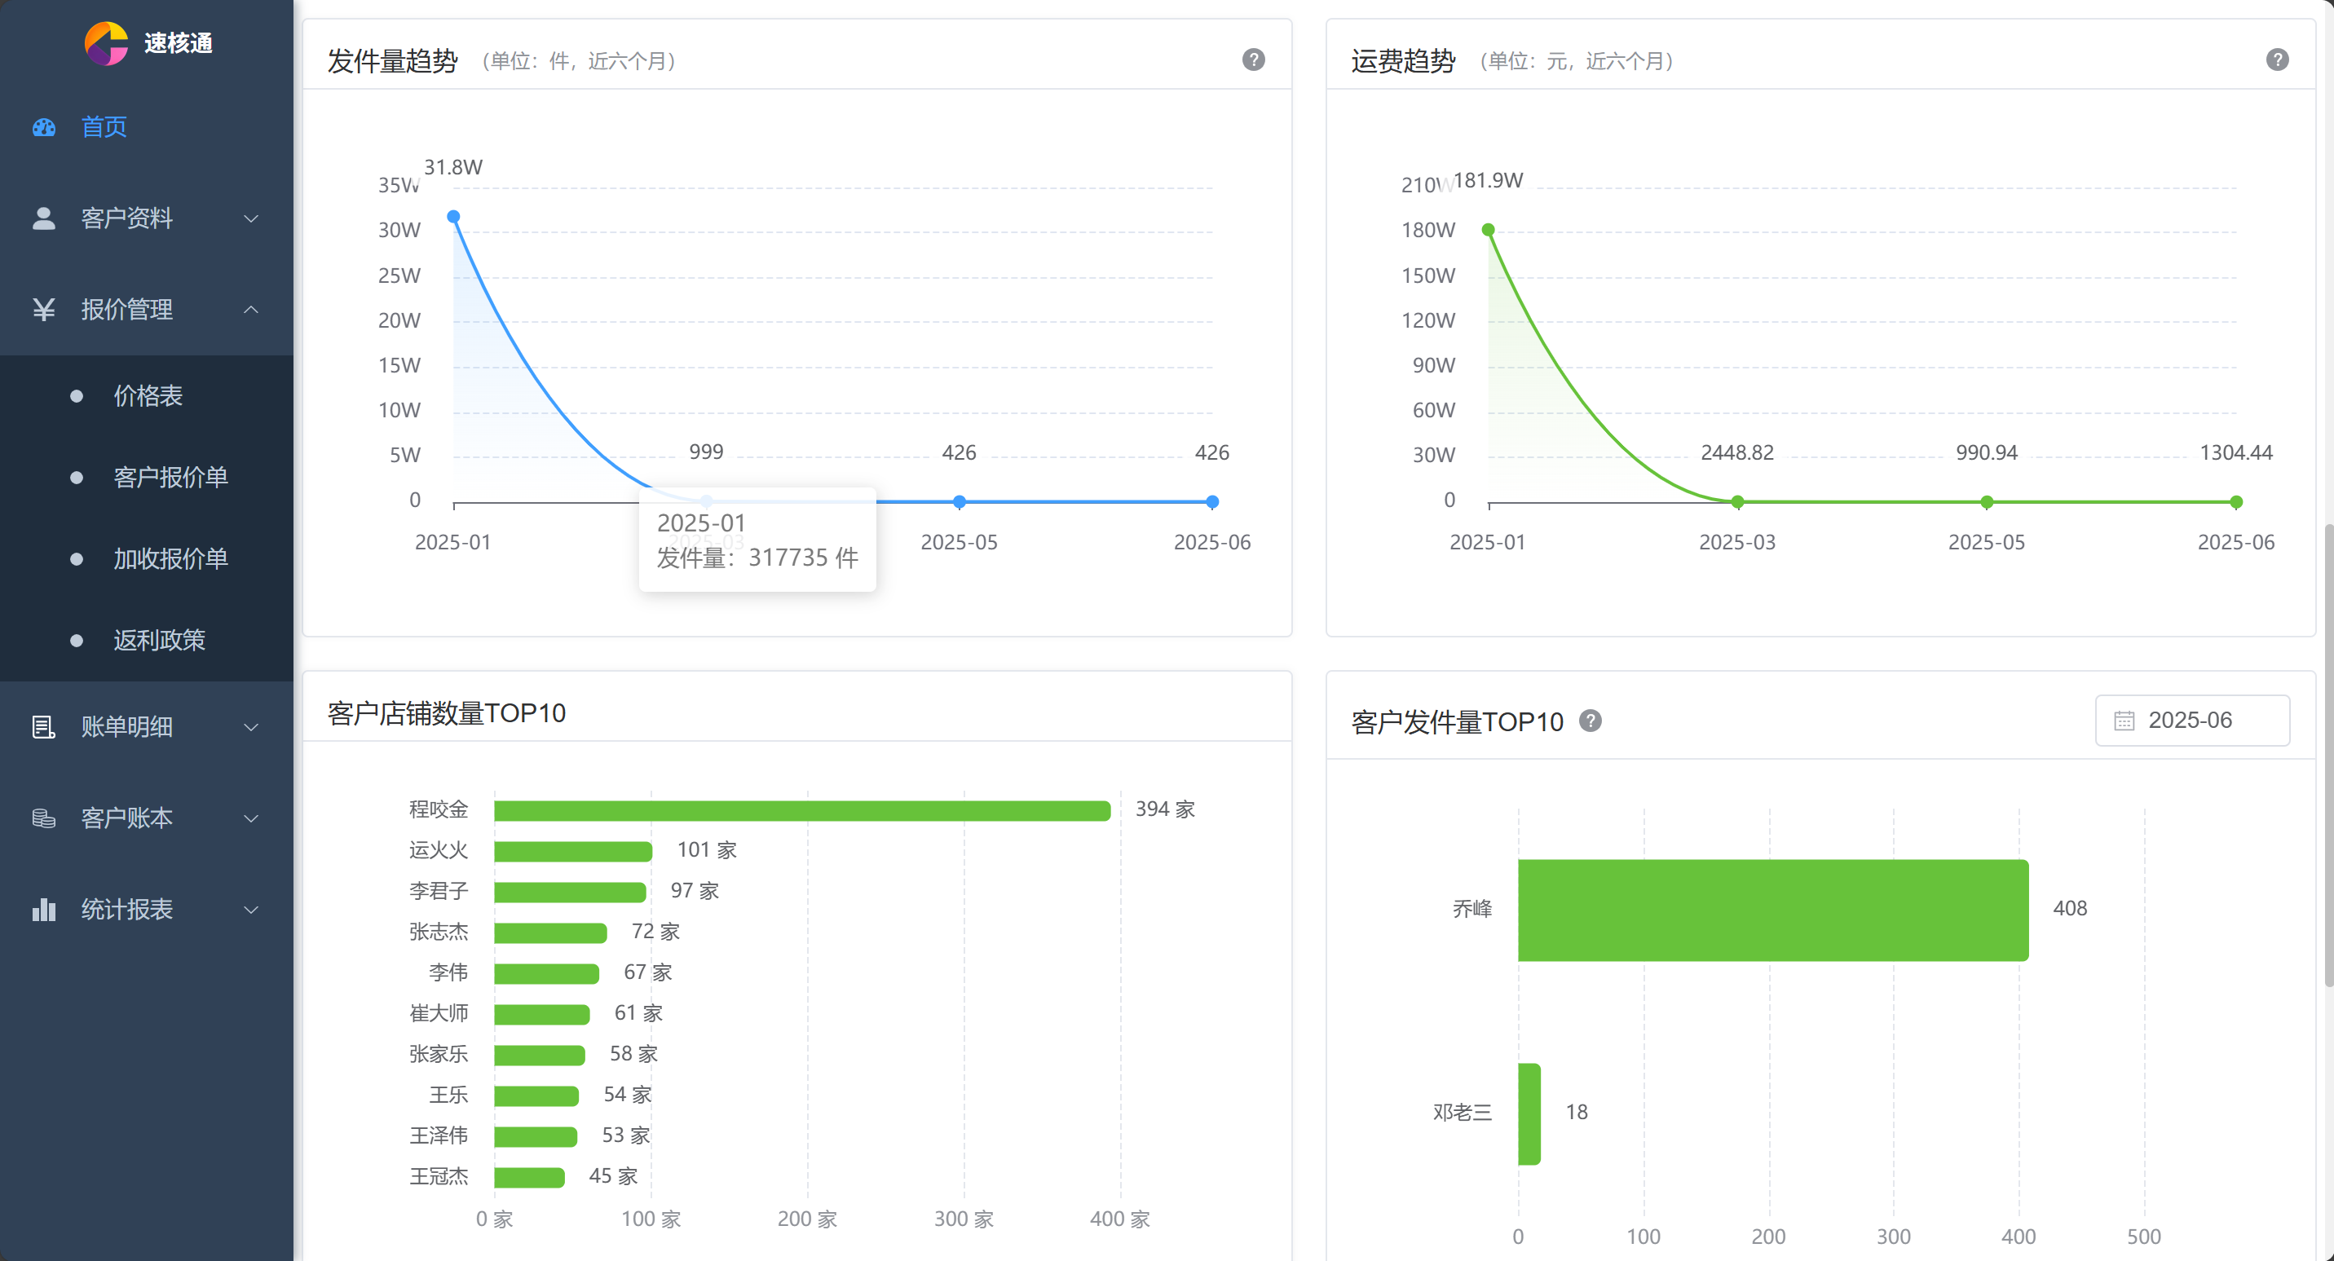Screen dimensions: 2334x1261
Task: Click help icon on 运费趋势 card
Action: coord(2276,60)
